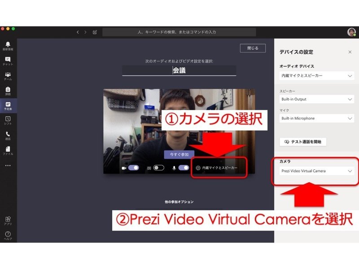Click the background blur icon
359x269 pixels.
click(x=149, y=168)
